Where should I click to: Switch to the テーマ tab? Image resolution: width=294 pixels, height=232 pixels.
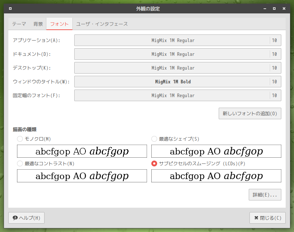click(x=19, y=24)
